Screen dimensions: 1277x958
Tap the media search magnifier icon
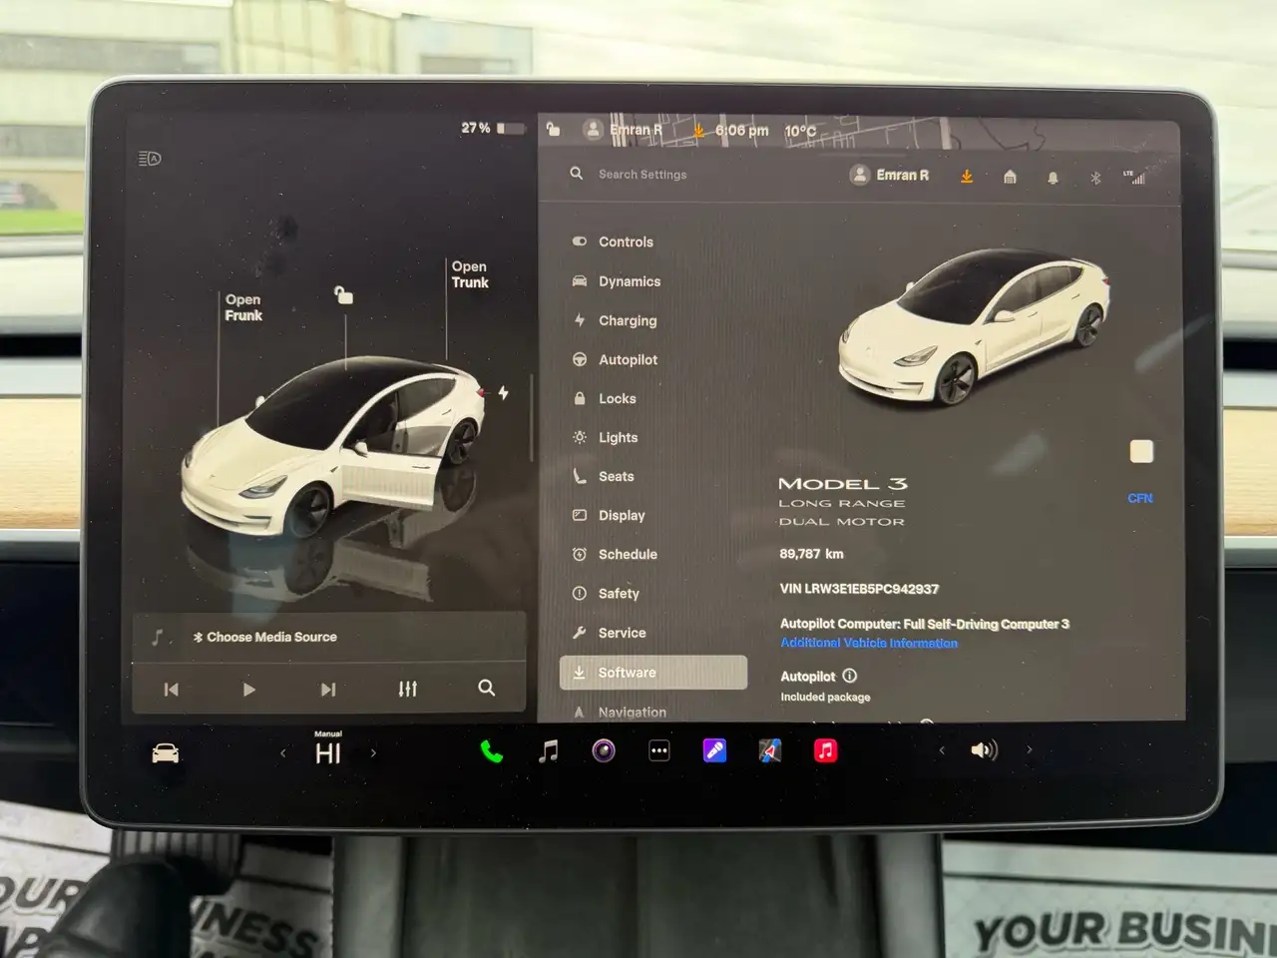click(486, 688)
